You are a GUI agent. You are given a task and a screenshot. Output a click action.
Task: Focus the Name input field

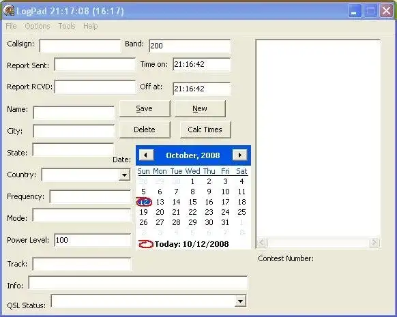click(74, 112)
